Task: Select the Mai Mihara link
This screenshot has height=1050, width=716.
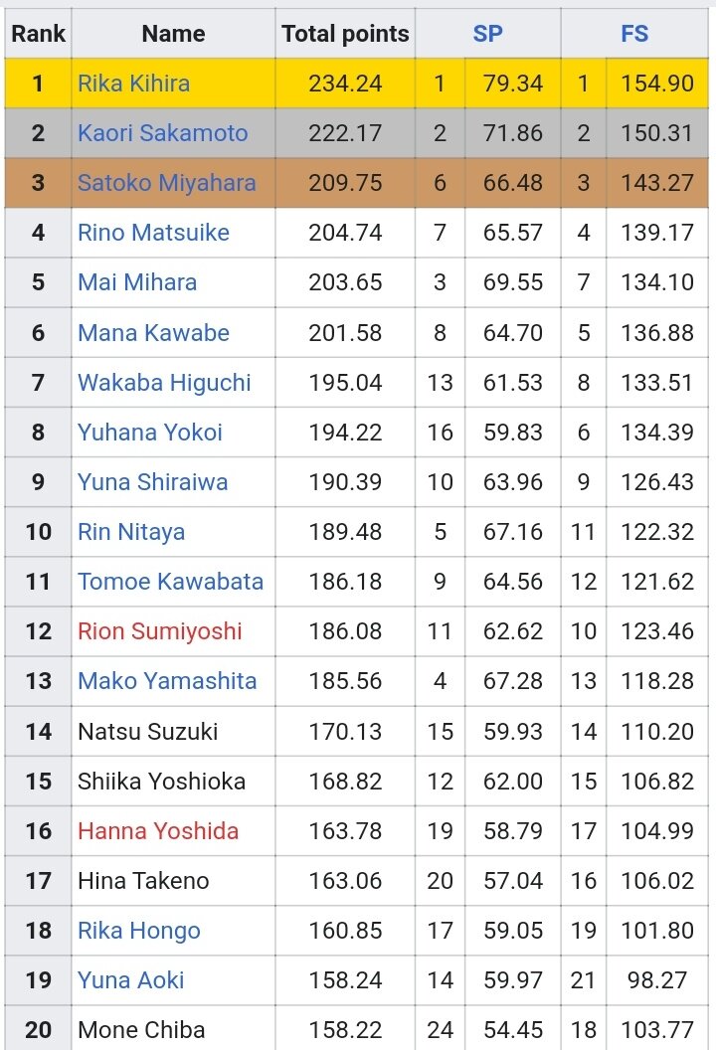Action: [137, 282]
